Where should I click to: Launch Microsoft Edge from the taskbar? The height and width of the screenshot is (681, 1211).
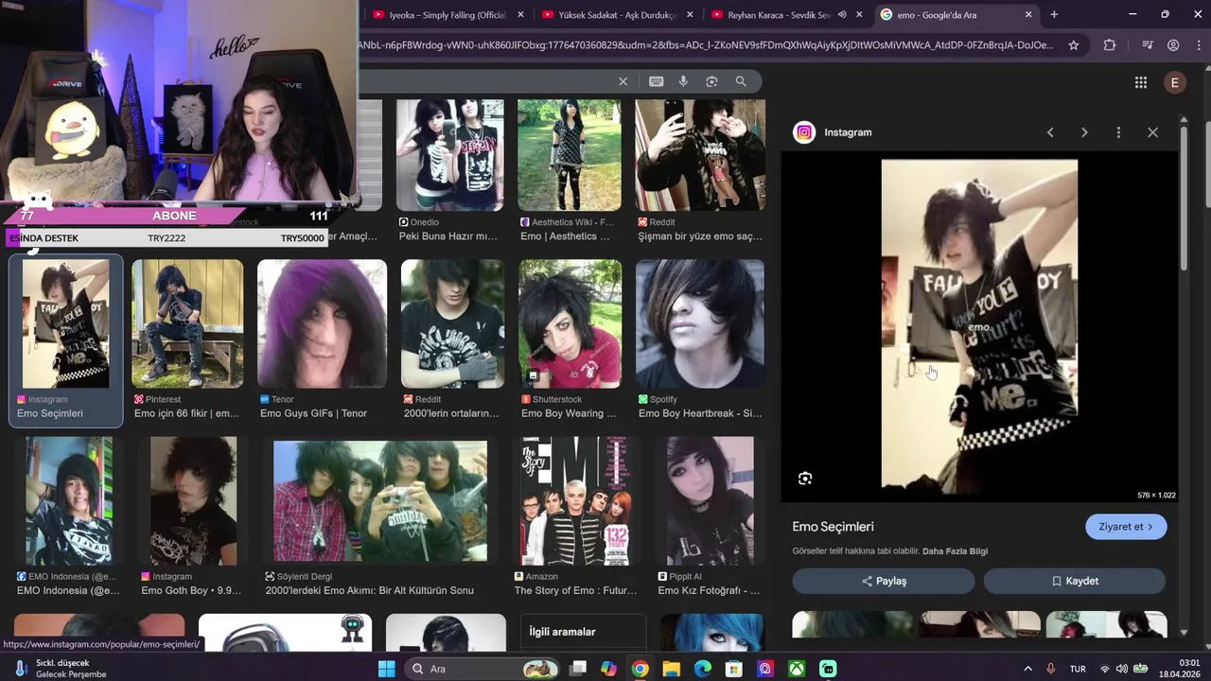pos(702,669)
